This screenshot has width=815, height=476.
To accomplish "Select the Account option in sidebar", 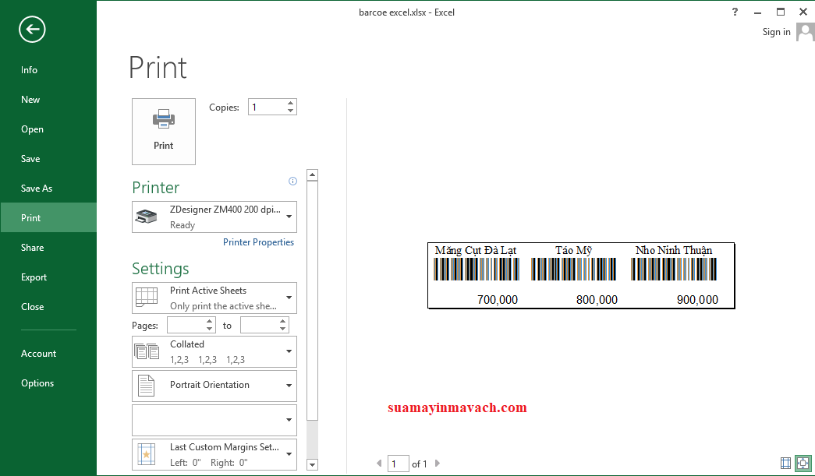I will pyautogui.click(x=38, y=353).
